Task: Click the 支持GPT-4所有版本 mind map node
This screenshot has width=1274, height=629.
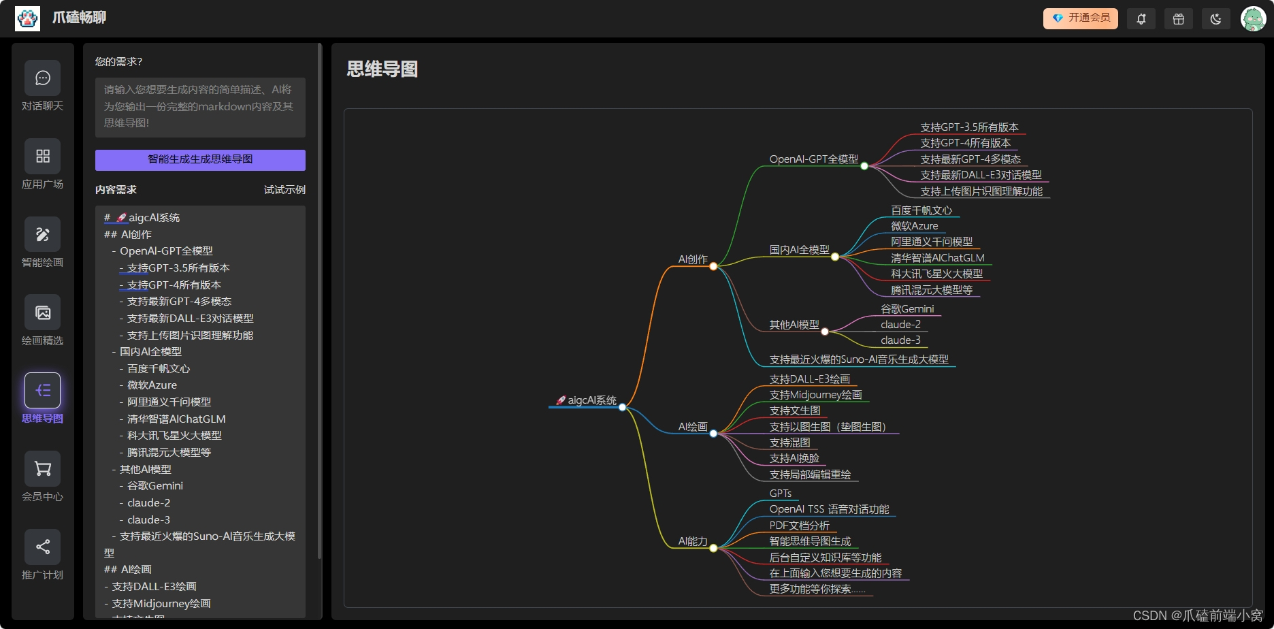Action: (965, 143)
